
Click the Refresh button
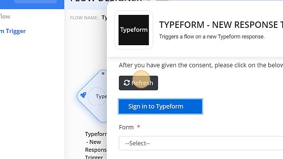coord(138,83)
